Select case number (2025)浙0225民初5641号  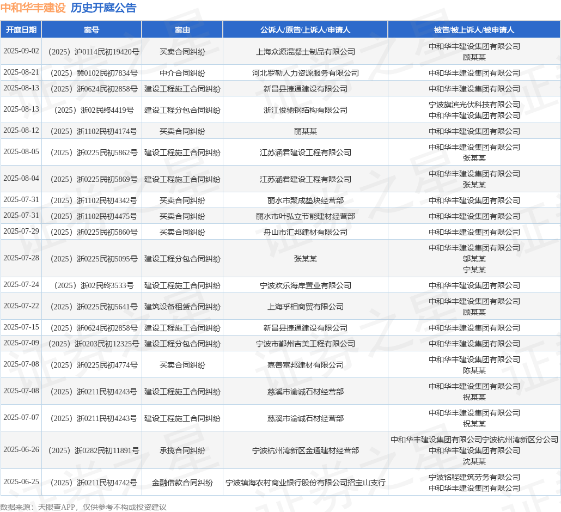pyautogui.click(x=93, y=307)
